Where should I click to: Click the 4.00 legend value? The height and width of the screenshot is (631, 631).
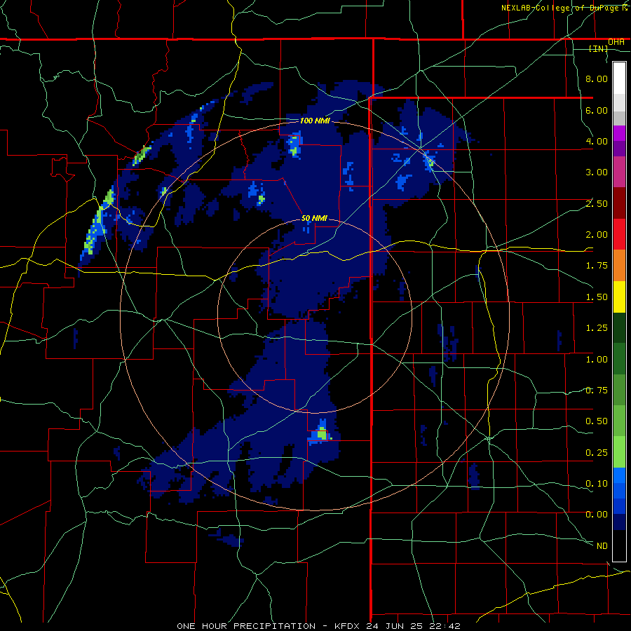coord(597,141)
